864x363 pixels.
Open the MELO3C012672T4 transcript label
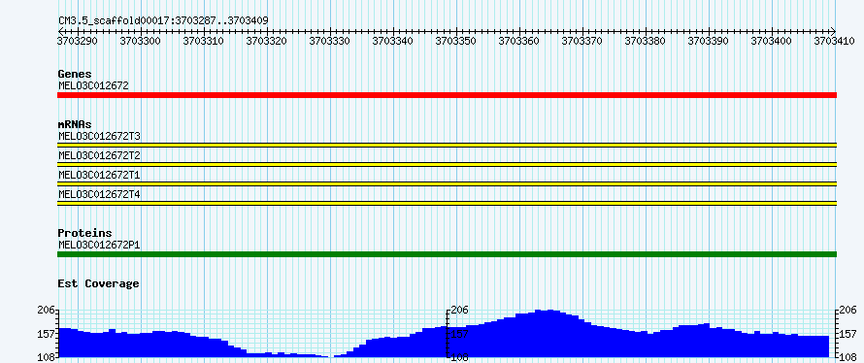click(x=99, y=194)
